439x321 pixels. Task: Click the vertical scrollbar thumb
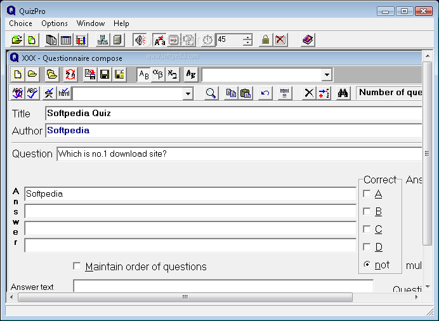pos(427,154)
